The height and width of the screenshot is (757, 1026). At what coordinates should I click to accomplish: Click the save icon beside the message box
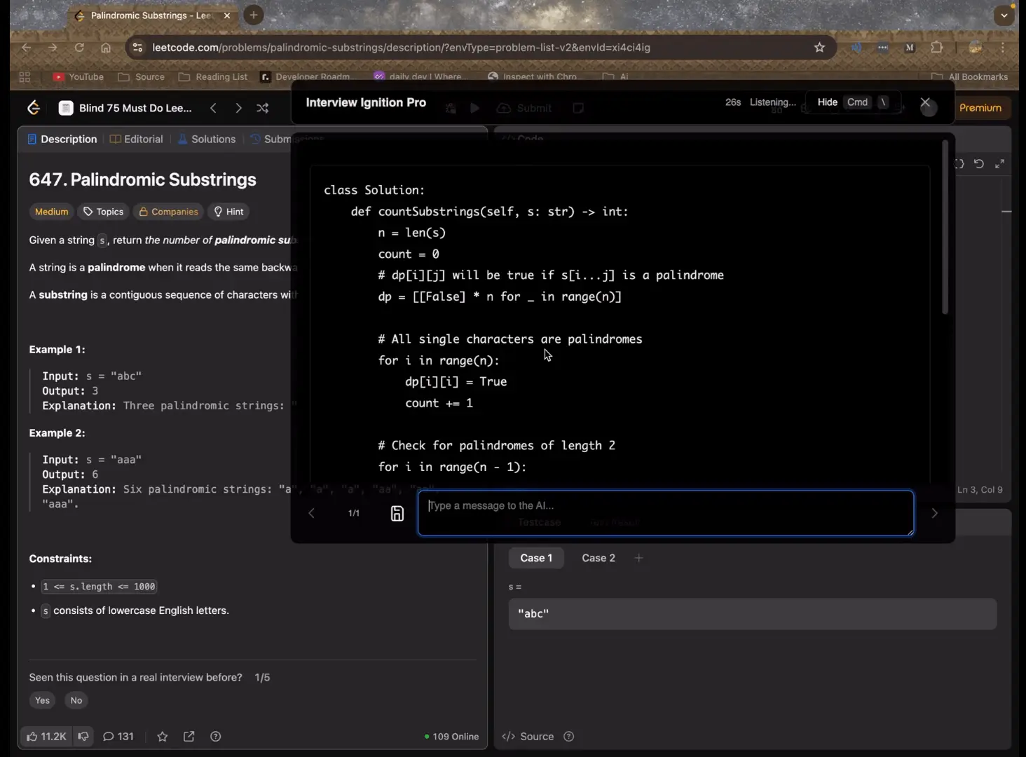tap(397, 513)
